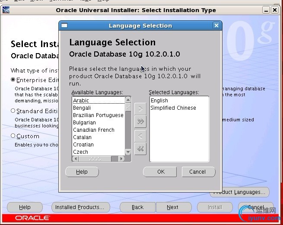Screen dimensions: 283x225
Task: Open Installed Products in installer window
Action: tap(80, 207)
